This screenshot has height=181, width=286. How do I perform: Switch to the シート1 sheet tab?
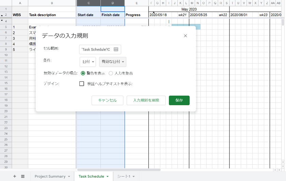(124, 177)
